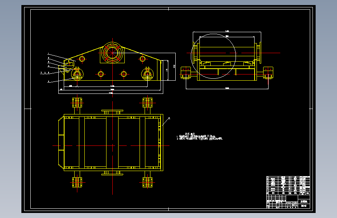The image size is (337, 218).
Task: Pick the left spring seat in side view
Action: pyautogui.click(x=186, y=73)
